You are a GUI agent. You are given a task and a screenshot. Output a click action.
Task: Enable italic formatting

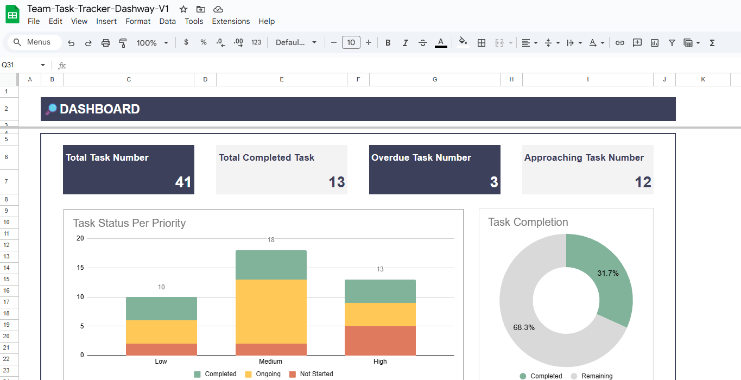pyautogui.click(x=405, y=42)
